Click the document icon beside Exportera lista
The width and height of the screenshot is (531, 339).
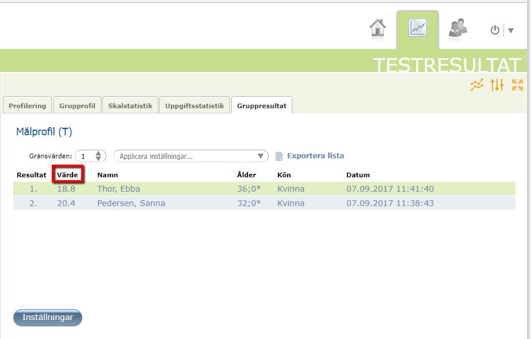click(x=278, y=156)
